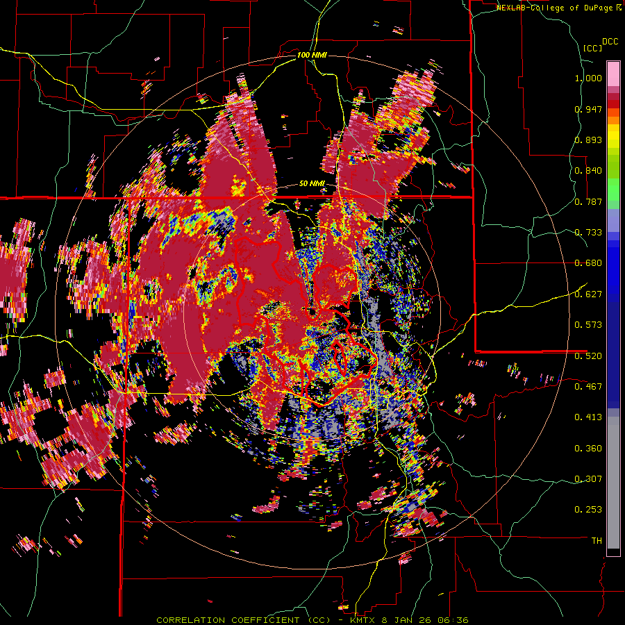Click the 0.680 scale value
The image size is (625, 625).
click(588, 263)
